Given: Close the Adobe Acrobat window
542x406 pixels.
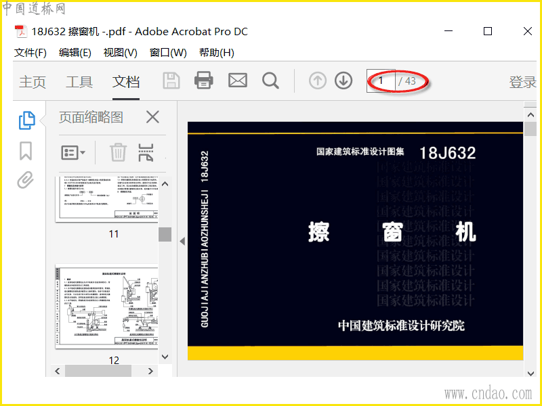Looking at the screenshot, I should [528, 31].
